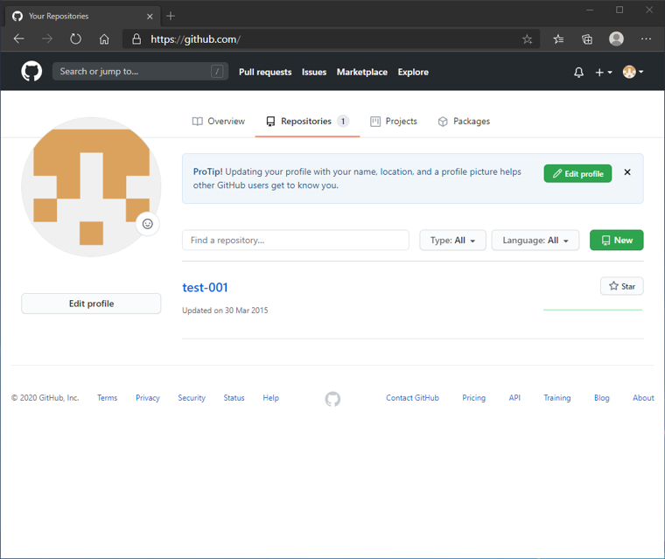Open the API footer link
Image resolution: width=665 pixels, height=559 pixels.
[514, 398]
